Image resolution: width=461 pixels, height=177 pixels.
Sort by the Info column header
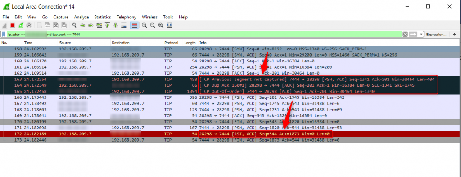click(x=329, y=43)
